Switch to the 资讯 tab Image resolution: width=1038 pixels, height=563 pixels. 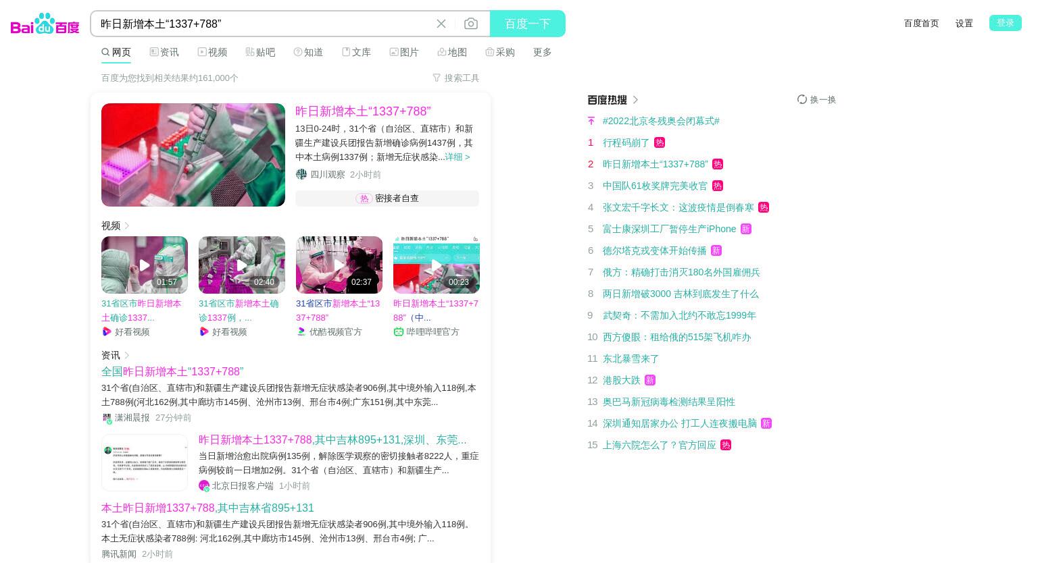164,52
